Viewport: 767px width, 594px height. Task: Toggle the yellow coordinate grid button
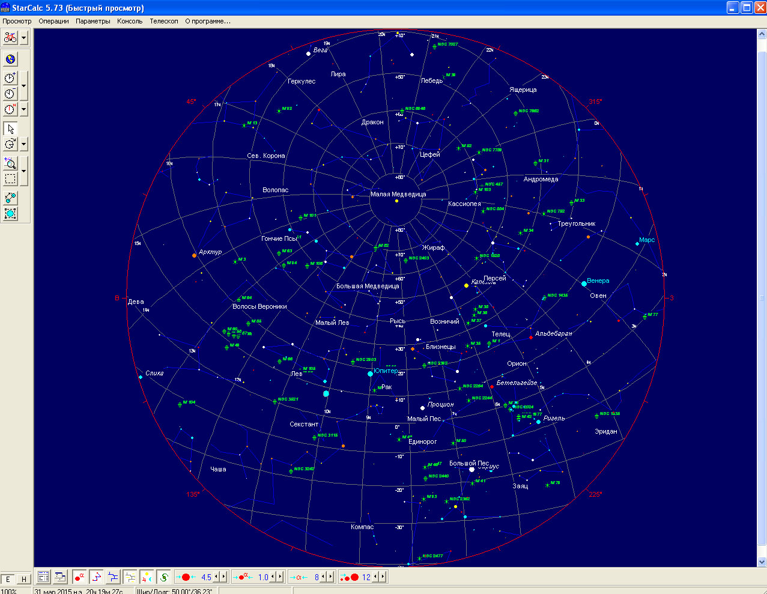click(x=130, y=577)
